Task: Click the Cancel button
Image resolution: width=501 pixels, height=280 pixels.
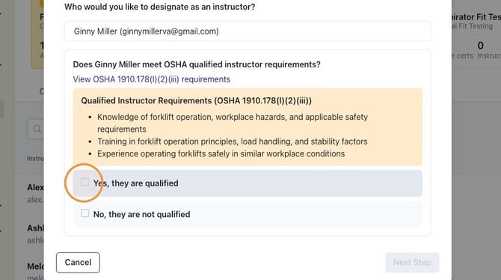Action: tap(78, 263)
